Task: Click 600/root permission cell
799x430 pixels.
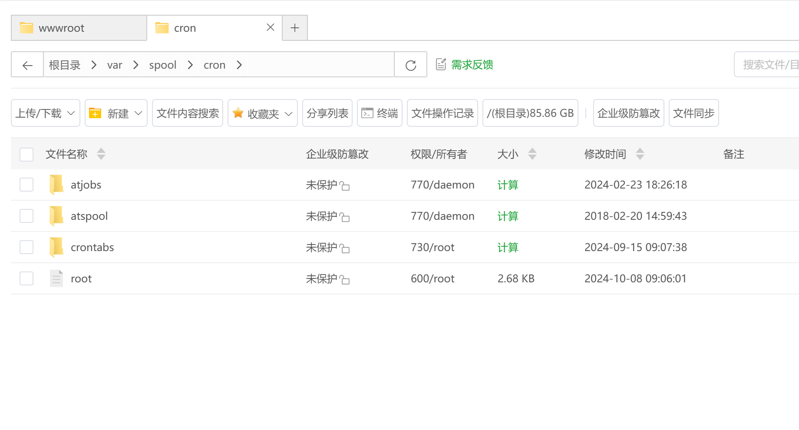Action: coord(433,278)
